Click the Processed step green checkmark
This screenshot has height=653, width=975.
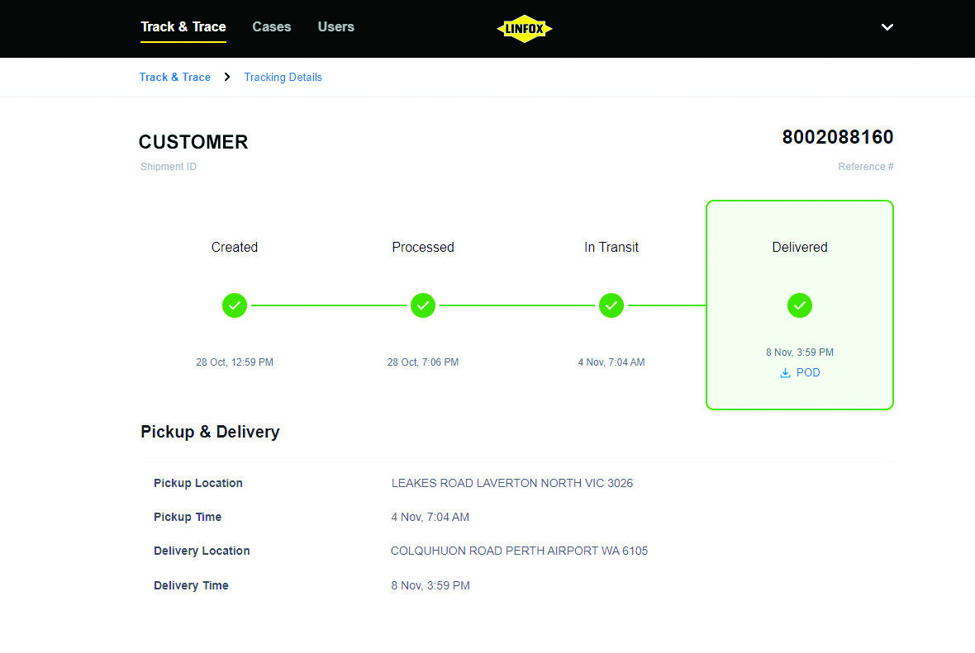(x=423, y=305)
